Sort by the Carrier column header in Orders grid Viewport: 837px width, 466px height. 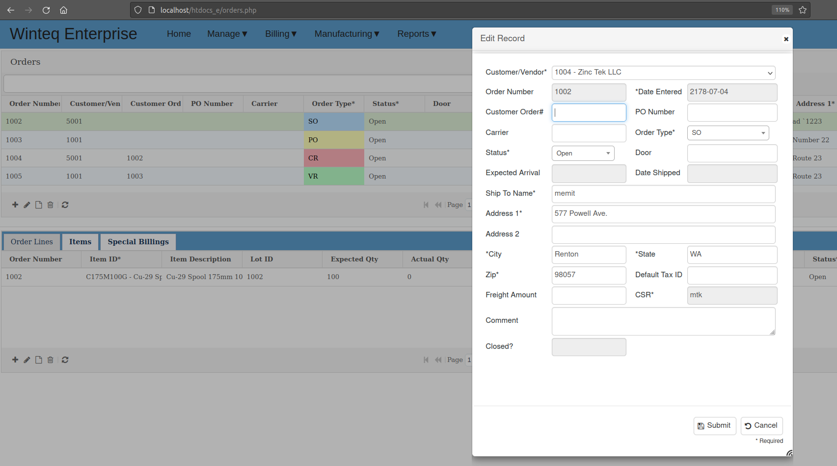click(x=273, y=104)
